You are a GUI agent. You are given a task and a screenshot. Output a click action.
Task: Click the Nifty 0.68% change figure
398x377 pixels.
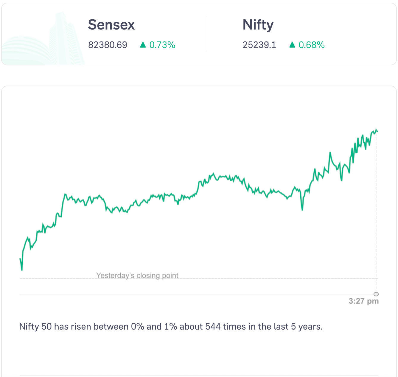pyautogui.click(x=311, y=45)
